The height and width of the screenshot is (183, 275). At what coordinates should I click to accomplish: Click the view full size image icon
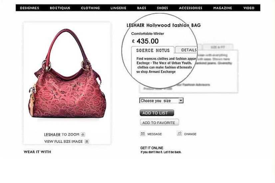(87, 141)
